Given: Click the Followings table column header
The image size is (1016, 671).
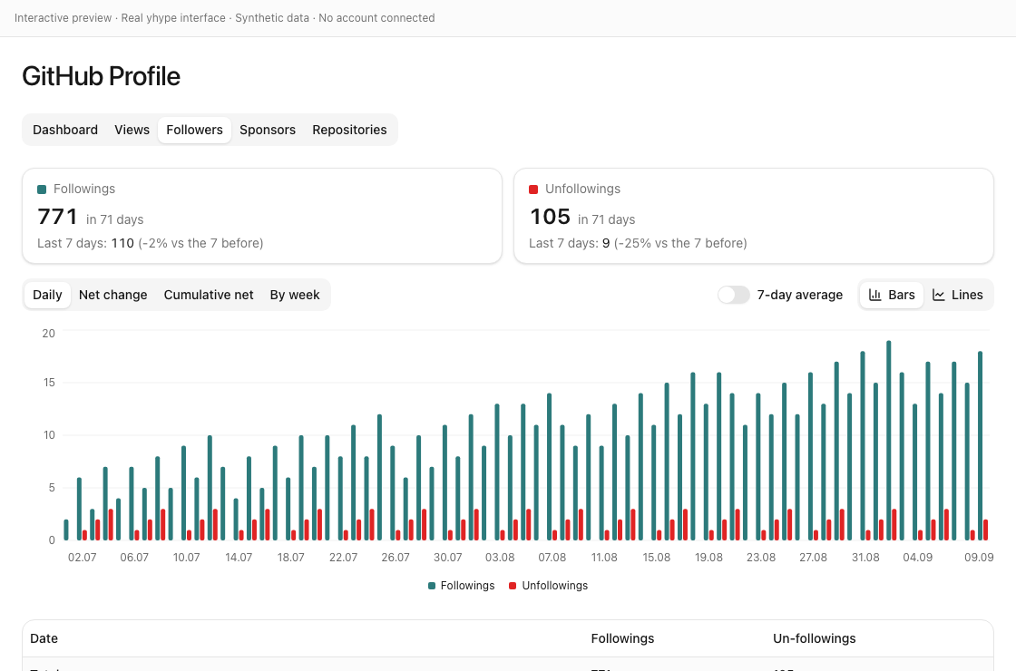Looking at the screenshot, I should pyautogui.click(x=622, y=638).
